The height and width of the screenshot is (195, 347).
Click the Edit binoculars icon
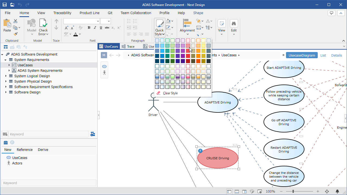click(x=234, y=23)
